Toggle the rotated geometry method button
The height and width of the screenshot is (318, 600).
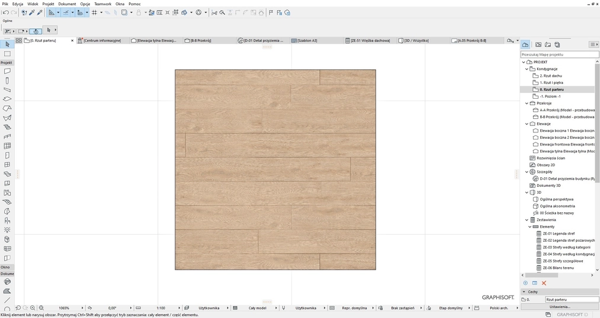tap(36, 31)
